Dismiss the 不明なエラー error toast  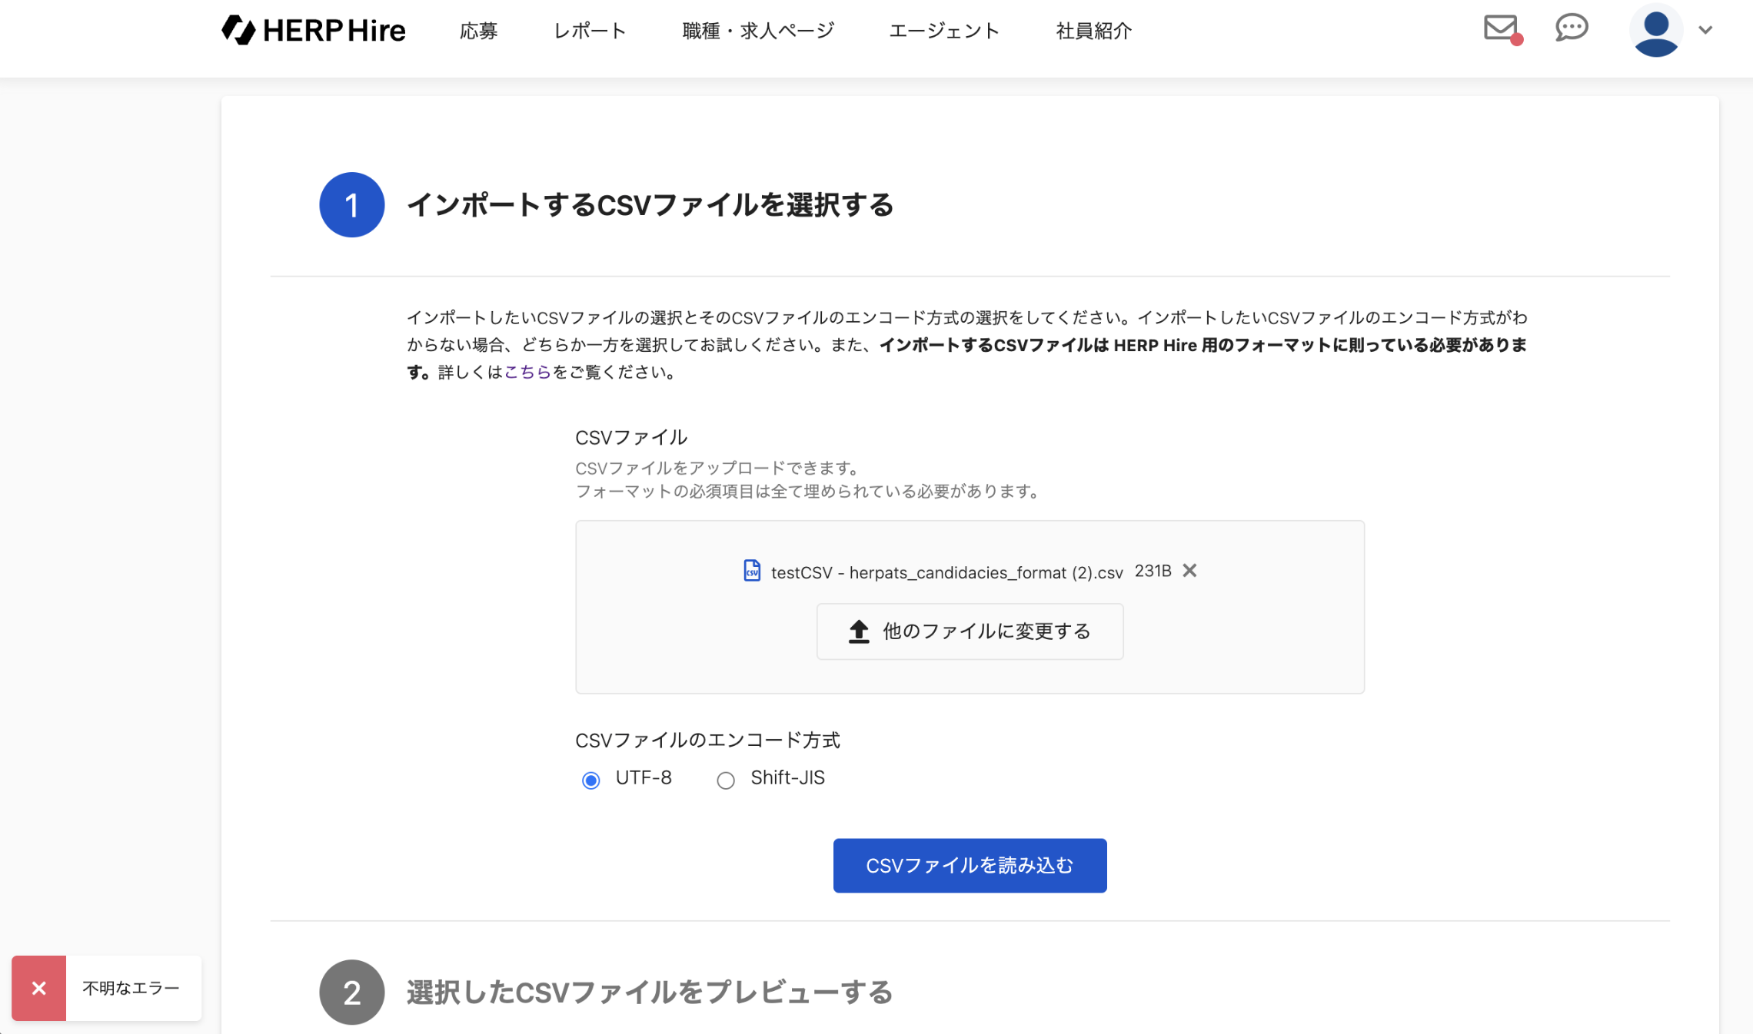pos(39,988)
